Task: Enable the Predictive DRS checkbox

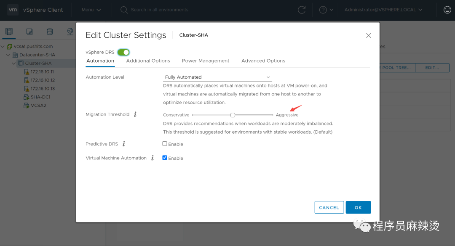Action: coord(165,144)
